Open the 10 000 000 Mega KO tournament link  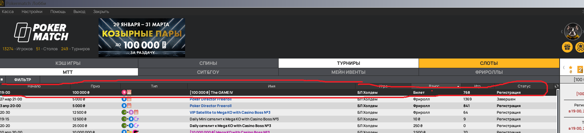(x=230, y=132)
